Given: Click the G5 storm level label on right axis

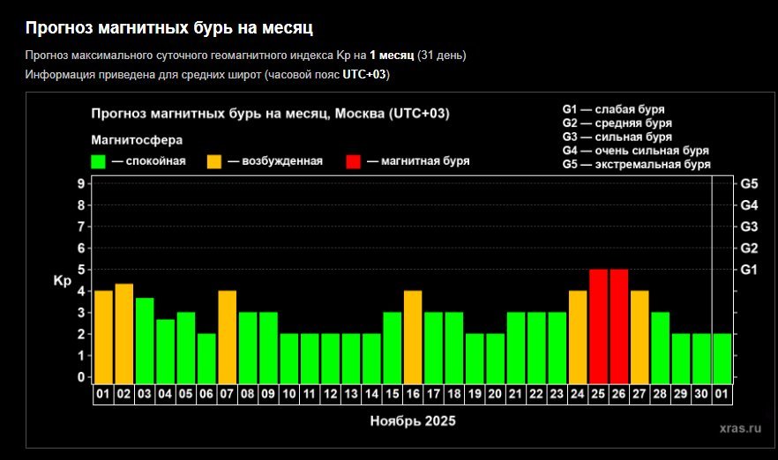Looking at the screenshot, I should (749, 184).
